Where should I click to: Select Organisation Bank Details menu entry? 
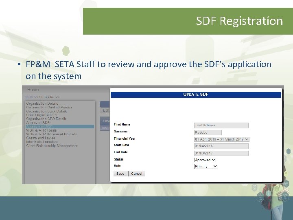(x=47, y=111)
